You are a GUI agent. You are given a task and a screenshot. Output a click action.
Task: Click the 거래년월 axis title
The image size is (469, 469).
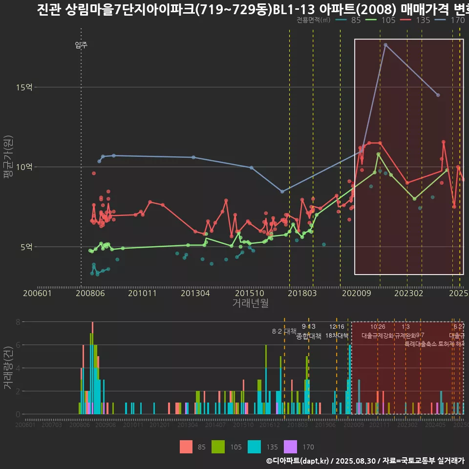point(250,303)
